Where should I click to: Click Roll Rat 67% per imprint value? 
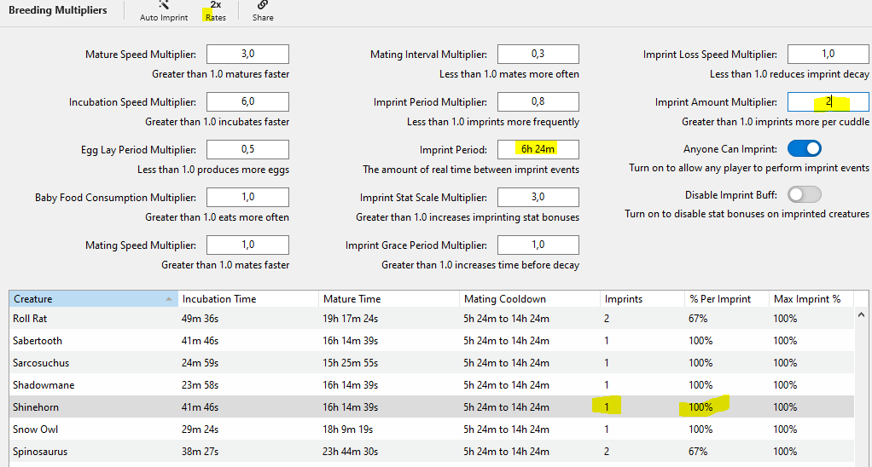[x=698, y=319]
